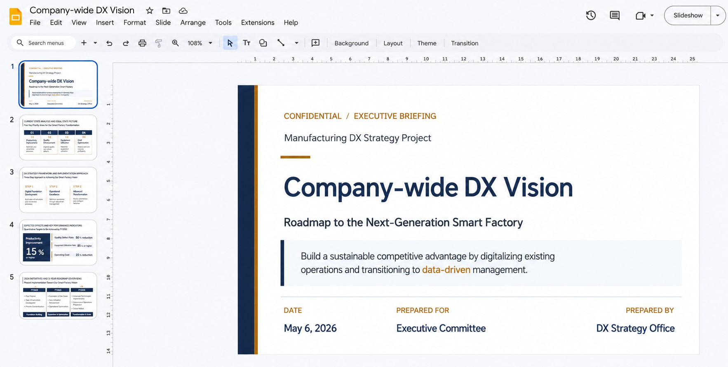Expand Slideshow options dropdown arrow
This screenshot has height=367, width=728.
pyautogui.click(x=718, y=16)
